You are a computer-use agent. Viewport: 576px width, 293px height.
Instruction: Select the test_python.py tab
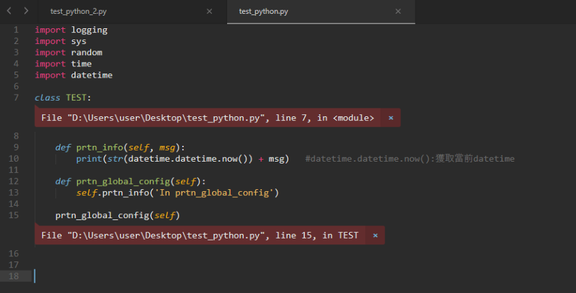point(263,11)
